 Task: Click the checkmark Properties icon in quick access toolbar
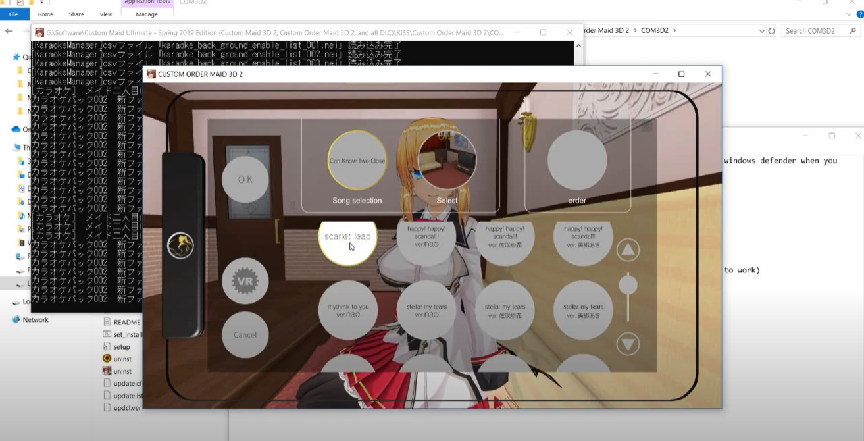point(20,3)
